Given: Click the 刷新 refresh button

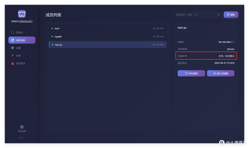Looking at the screenshot, I should (x=231, y=15).
